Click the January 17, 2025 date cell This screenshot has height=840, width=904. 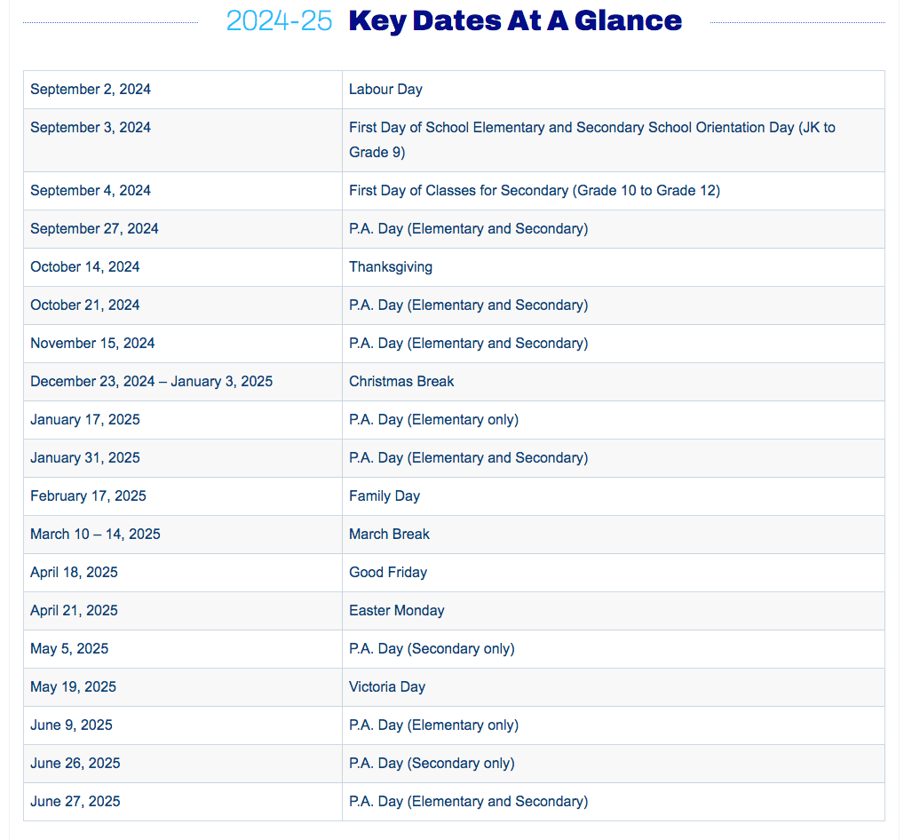[85, 420]
